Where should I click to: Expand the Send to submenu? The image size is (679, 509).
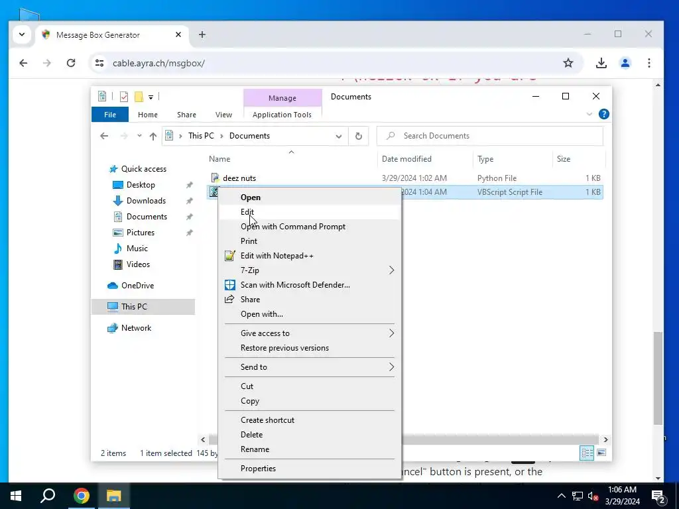[310, 367]
